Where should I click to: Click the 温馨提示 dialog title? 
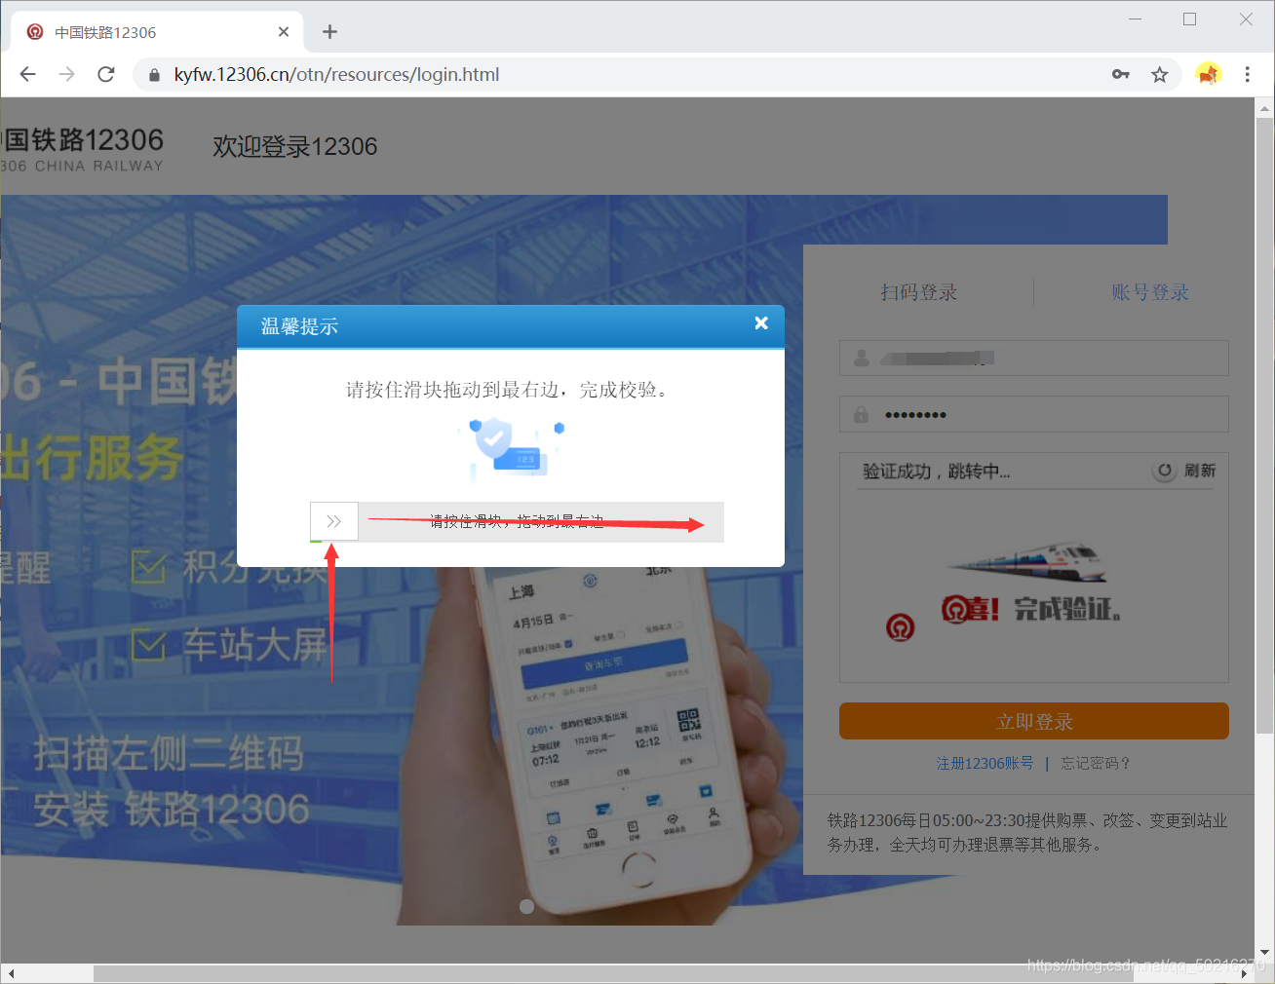point(299,326)
